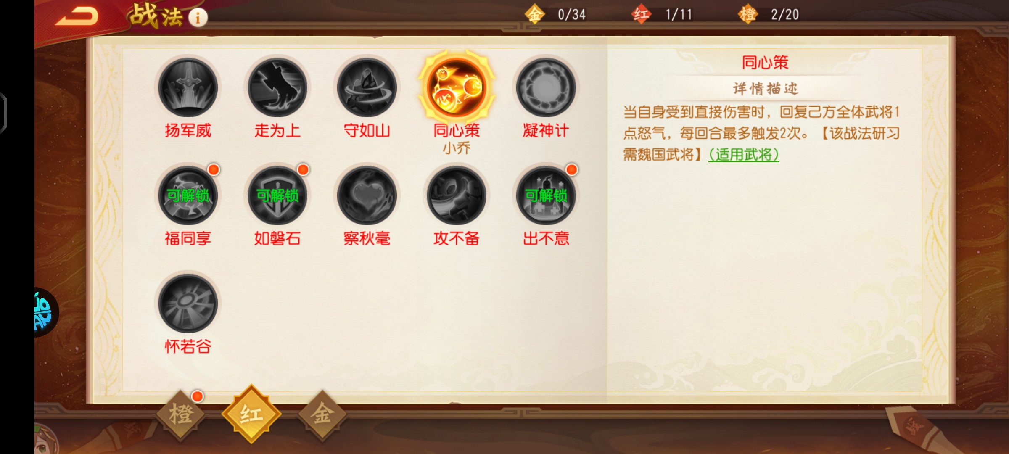Go back with the return arrow
1009x454 pixels.
click(77, 17)
